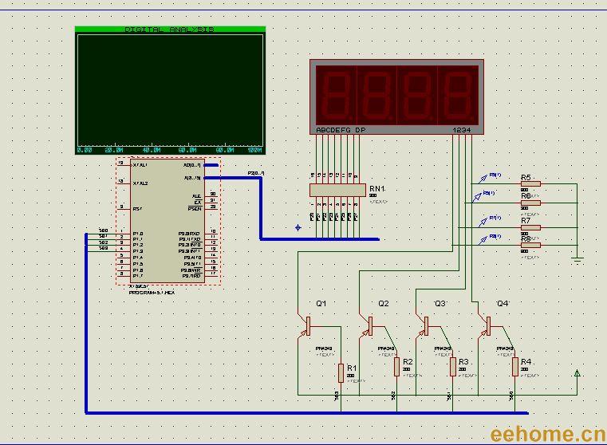Select transistor Q3 symbol
This screenshot has width=607, height=445.
[424, 327]
